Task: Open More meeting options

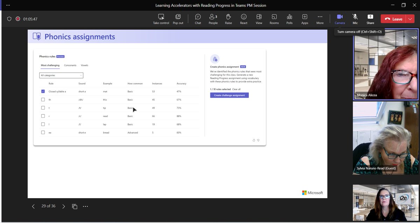Action: point(320,19)
